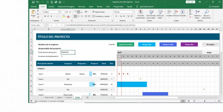Open Ordenar y filtrar menu

pyautogui.click(x=197, y=14)
